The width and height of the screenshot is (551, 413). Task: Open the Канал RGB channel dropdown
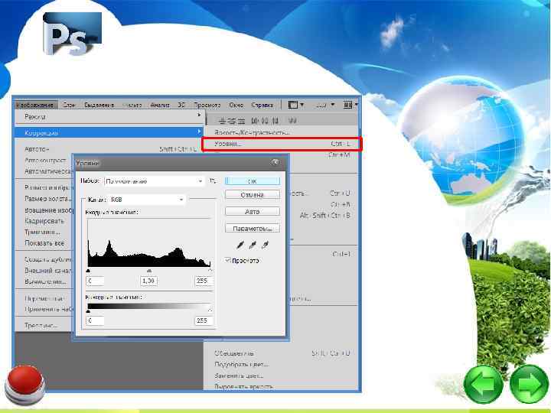click(147, 200)
